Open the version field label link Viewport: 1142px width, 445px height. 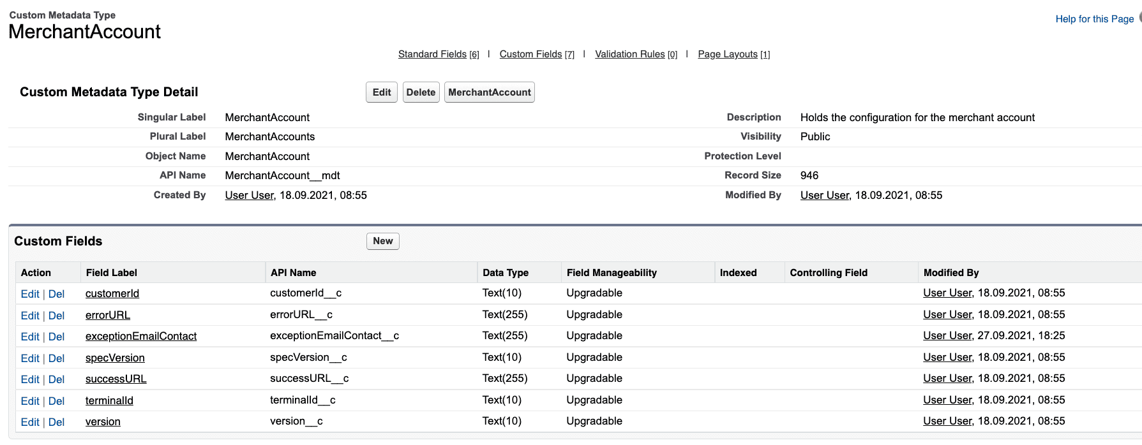point(103,422)
